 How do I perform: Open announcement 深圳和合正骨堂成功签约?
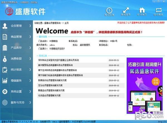[58, 60]
